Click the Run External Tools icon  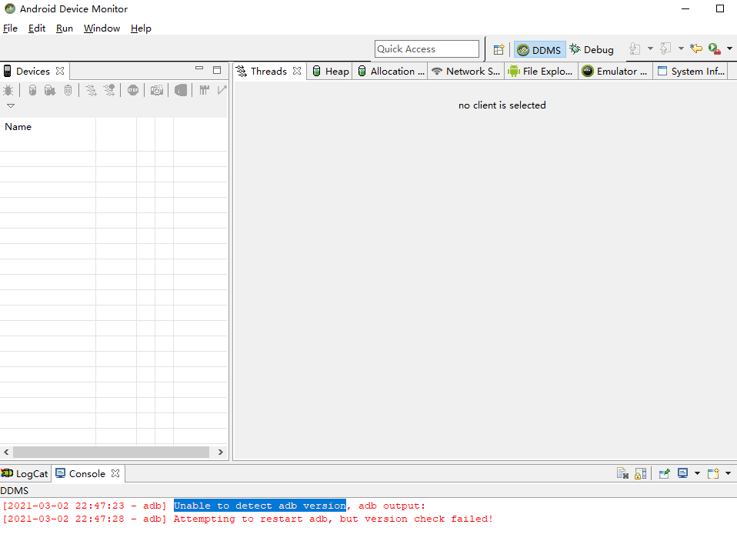(x=715, y=48)
